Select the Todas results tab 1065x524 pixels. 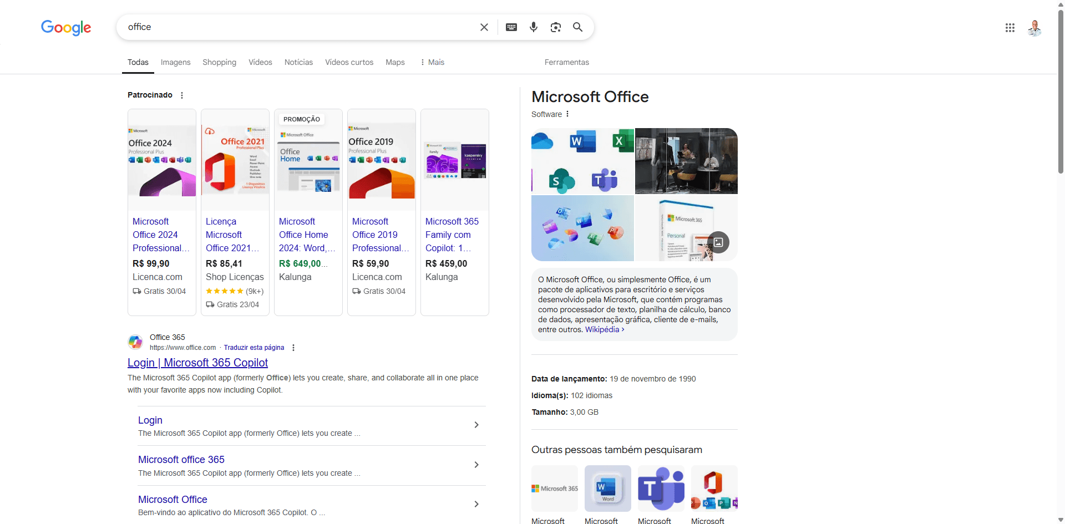tap(138, 62)
